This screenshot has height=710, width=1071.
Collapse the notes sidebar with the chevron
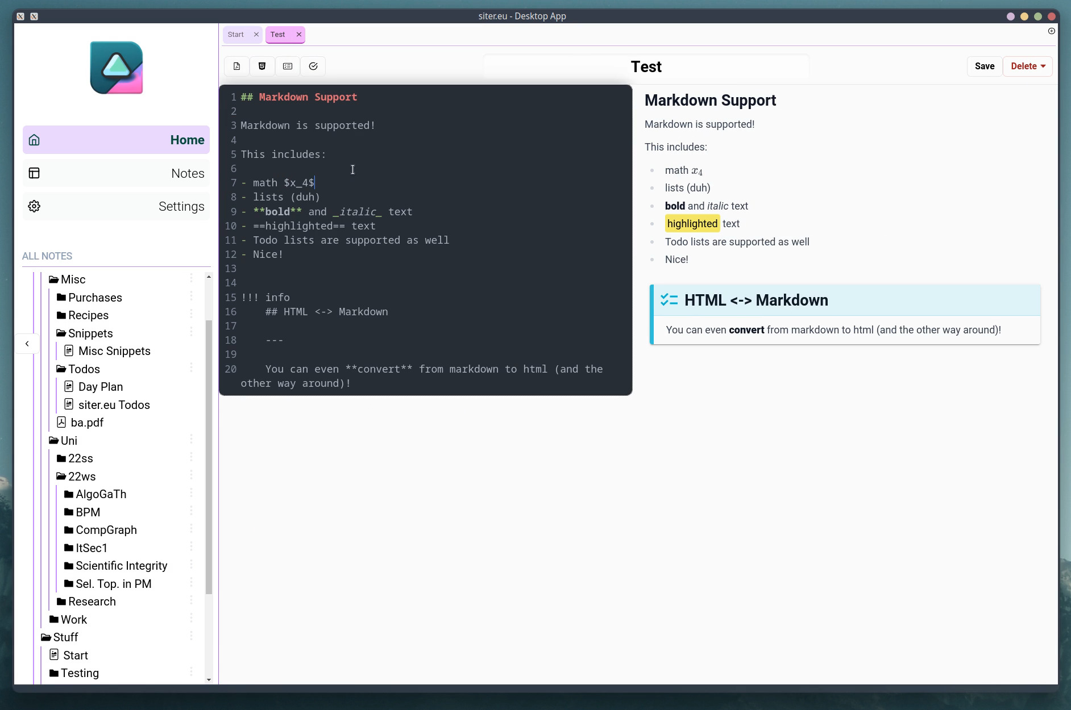click(27, 343)
